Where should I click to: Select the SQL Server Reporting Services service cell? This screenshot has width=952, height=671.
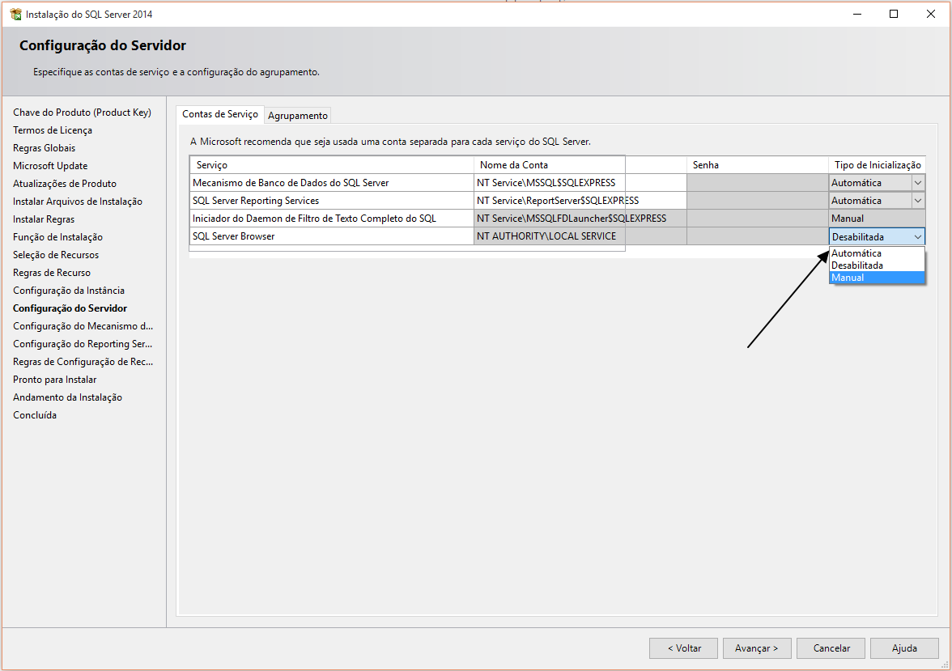(x=332, y=201)
